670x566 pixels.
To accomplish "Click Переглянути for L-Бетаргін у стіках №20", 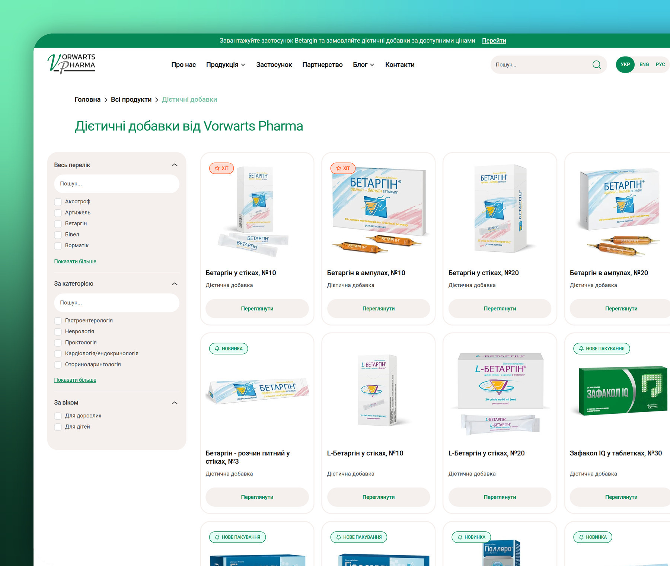I will [x=500, y=497].
